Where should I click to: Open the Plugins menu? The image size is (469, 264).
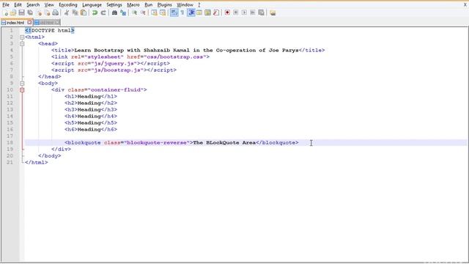click(x=164, y=5)
